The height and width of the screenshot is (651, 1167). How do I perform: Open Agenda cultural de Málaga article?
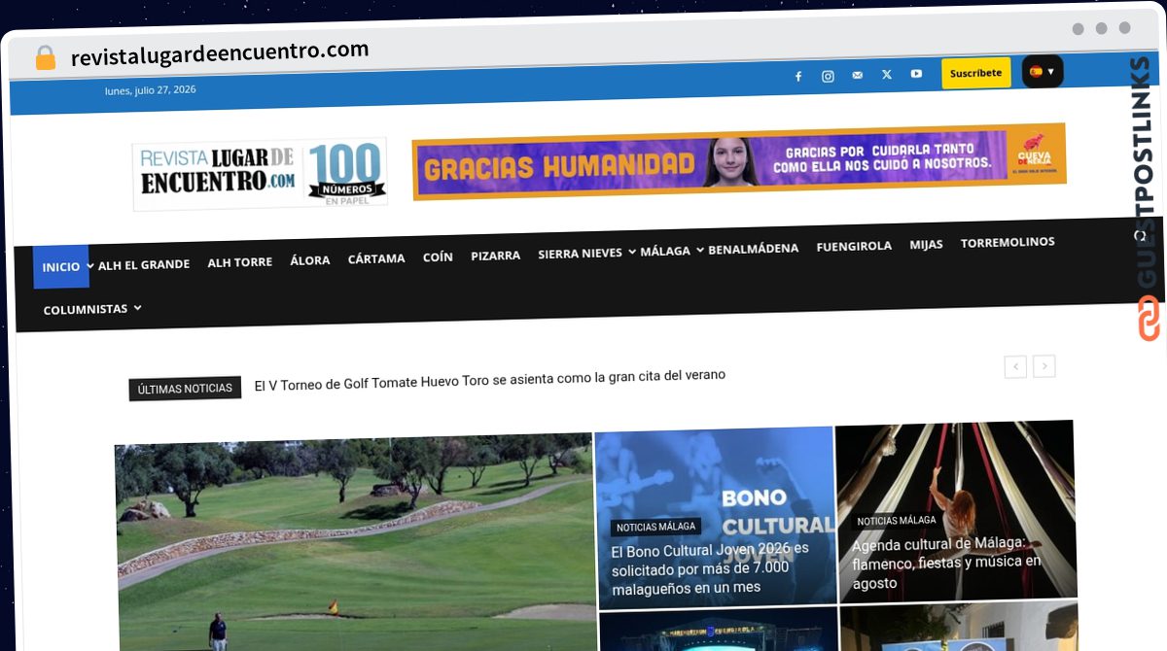point(946,564)
